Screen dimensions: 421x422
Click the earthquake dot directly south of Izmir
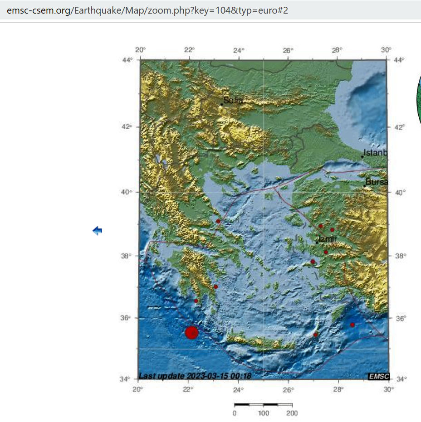click(x=326, y=252)
